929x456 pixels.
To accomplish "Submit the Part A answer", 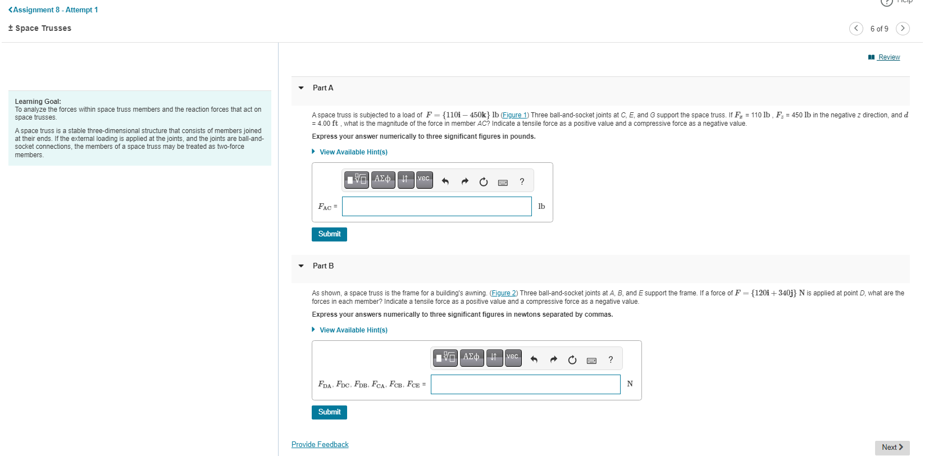I will coord(329,234).
